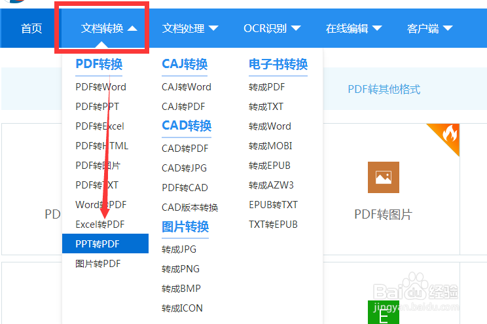Expand the 文档处理 dropdown menu
487x324 pixels.
(x=190, y=28)
